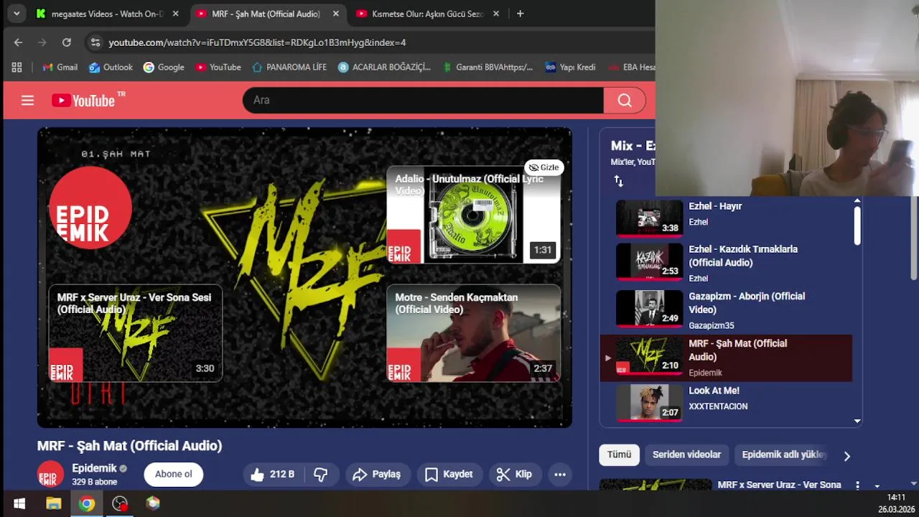Screen dimensions: 919x517
Task: Click the Paylaş share button
Action: [378, 474]
